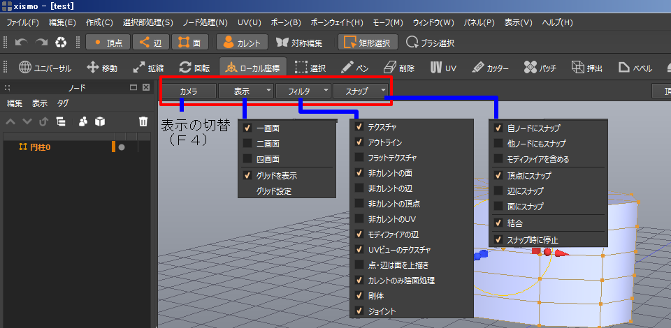Select the ベベル bevel tool
The width and height of the screenshot is (671, 328).
635,68
